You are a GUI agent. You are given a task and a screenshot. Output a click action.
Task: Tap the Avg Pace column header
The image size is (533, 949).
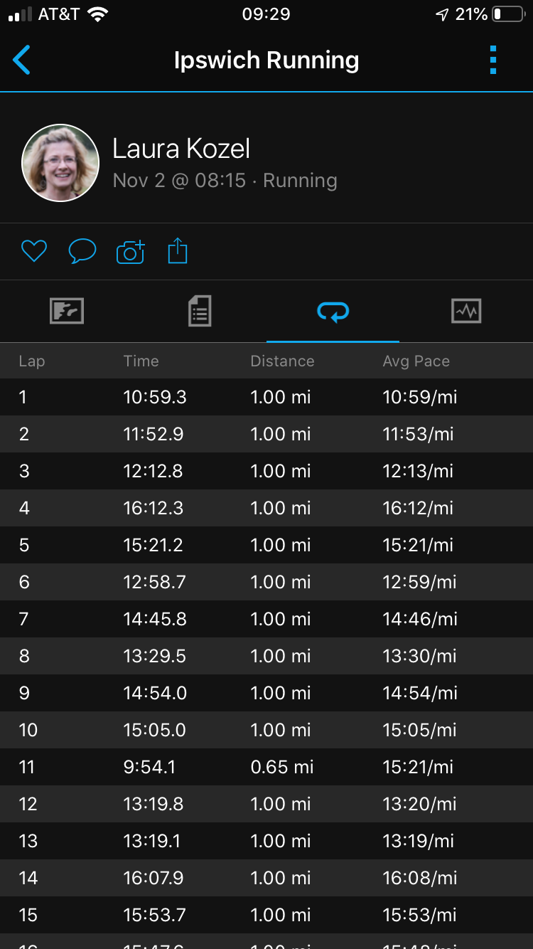tap(416, 361)
